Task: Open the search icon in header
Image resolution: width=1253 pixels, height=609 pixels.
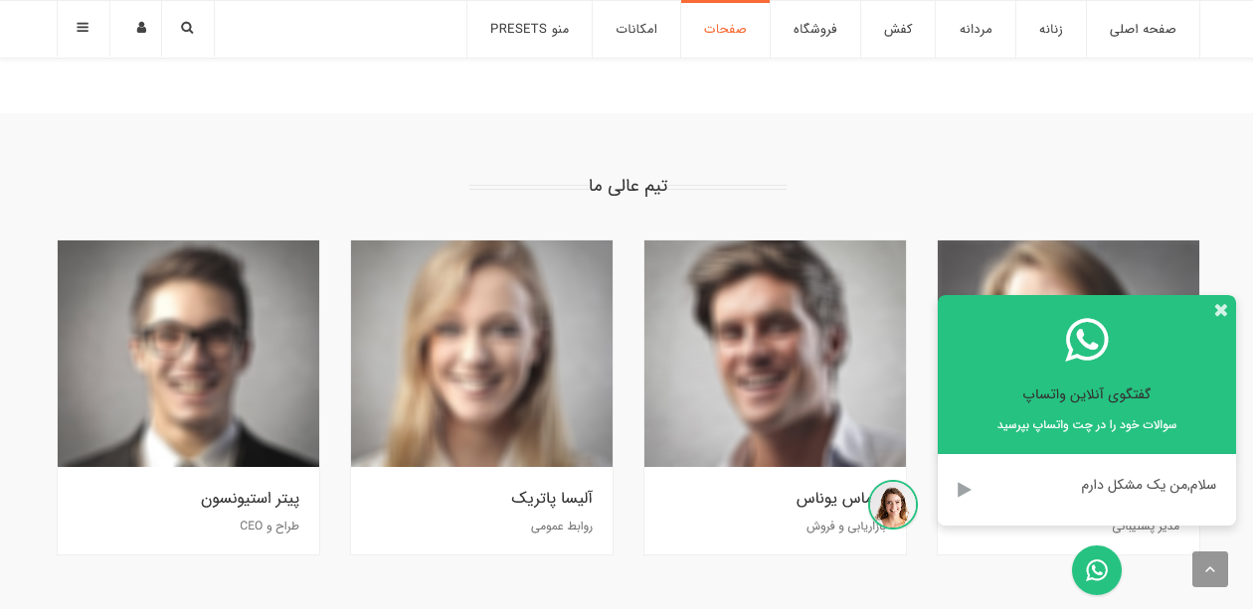Action: click(187, 28)
